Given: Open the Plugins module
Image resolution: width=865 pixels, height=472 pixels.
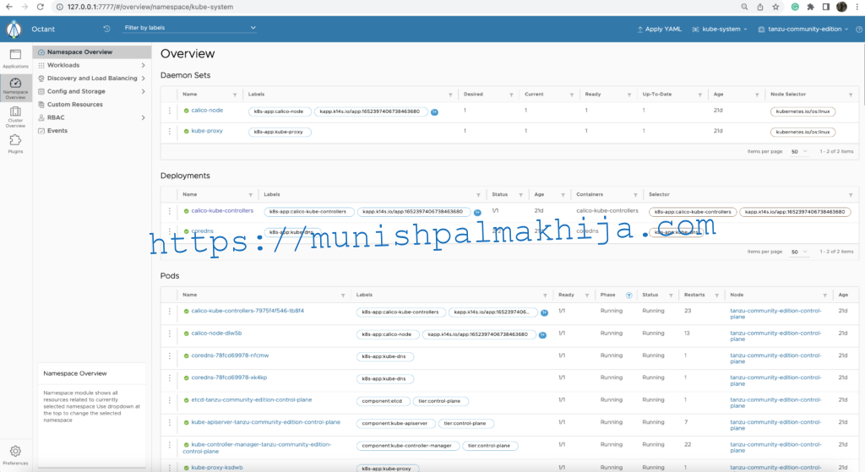Looking at the screenshot, I should coord(15,144).
